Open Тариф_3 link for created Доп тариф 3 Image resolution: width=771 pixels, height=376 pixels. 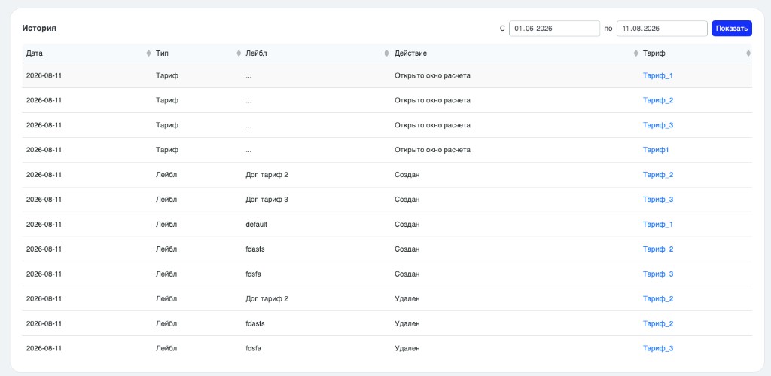(x=658, y=200)
